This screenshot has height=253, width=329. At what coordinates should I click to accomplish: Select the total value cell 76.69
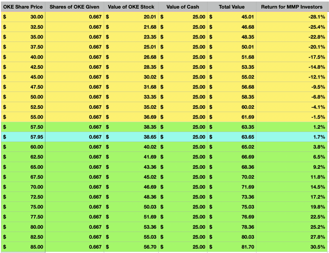232,217
